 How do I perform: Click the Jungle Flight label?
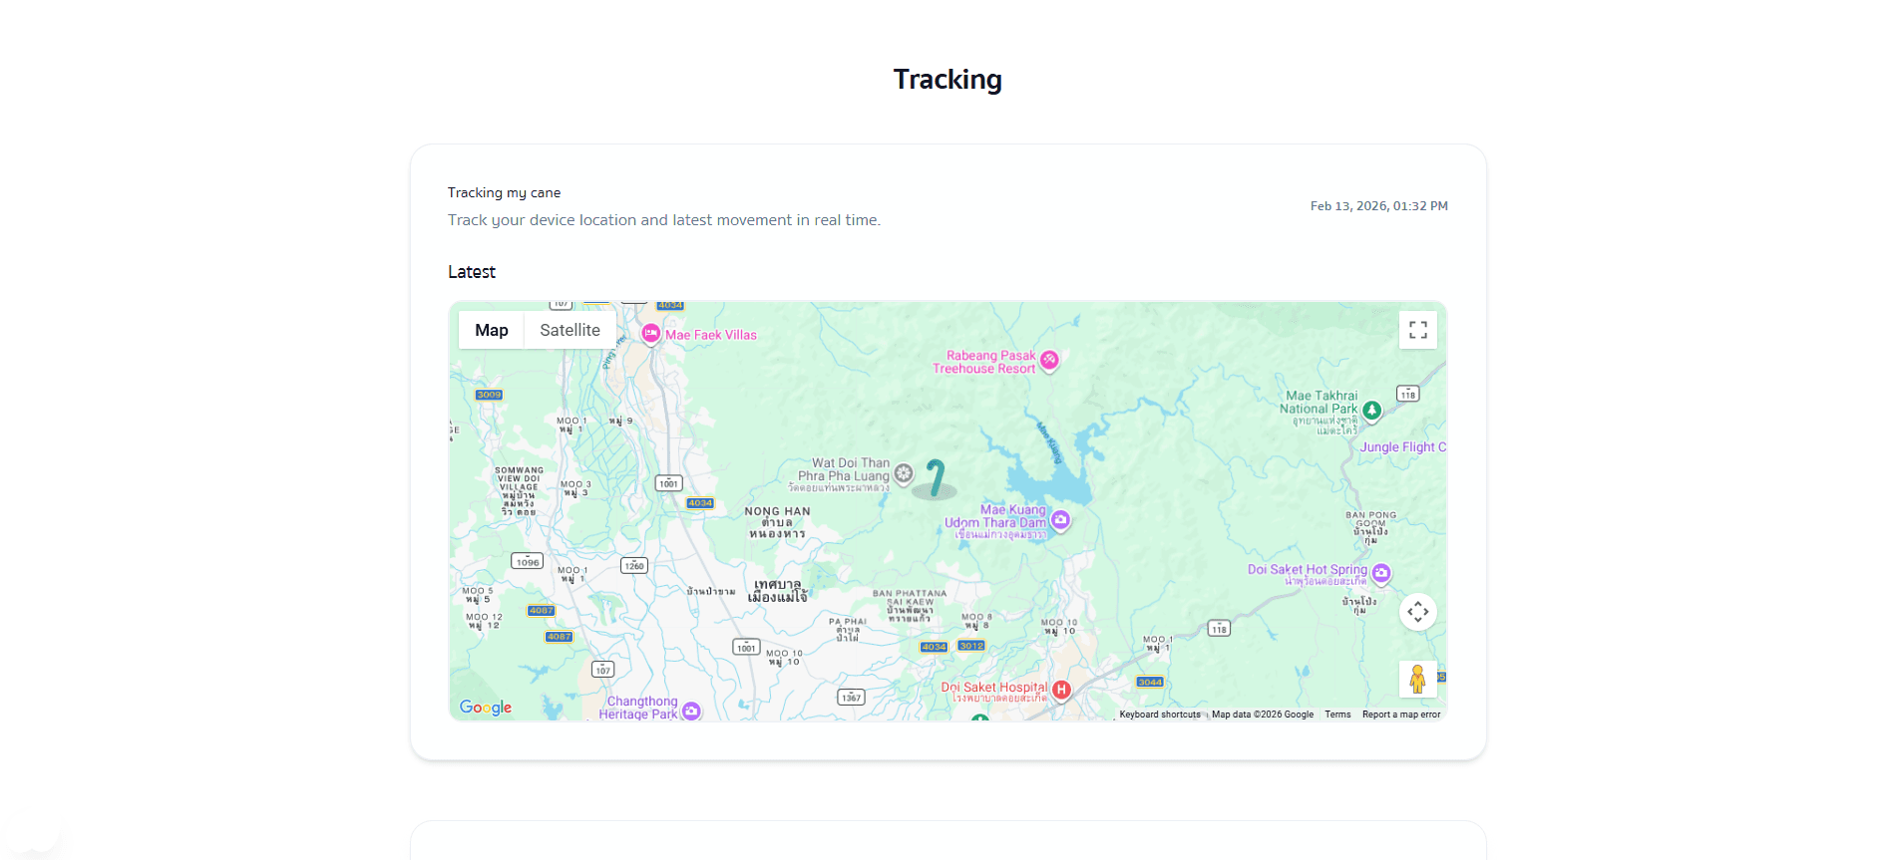[x=1402, y=447]
